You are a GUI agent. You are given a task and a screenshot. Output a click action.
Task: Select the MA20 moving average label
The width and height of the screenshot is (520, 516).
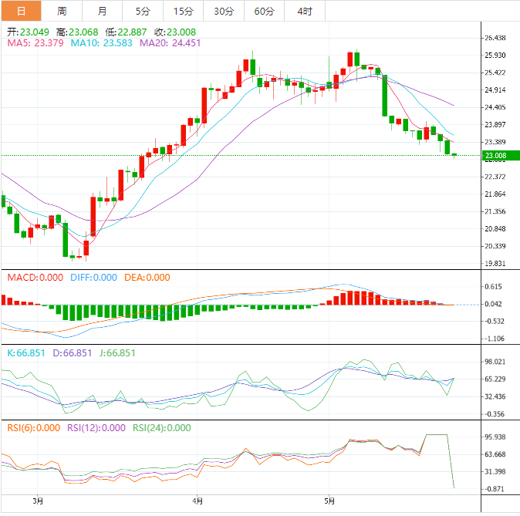tap(170, 43)
